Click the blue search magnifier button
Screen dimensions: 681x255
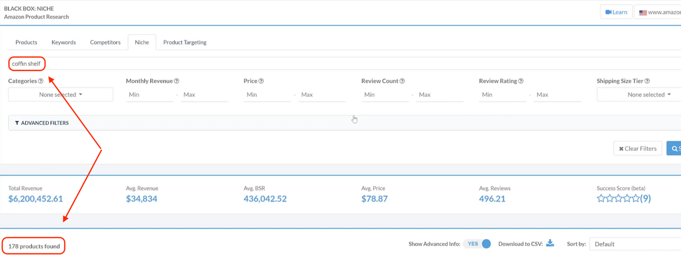coord(674,148)
